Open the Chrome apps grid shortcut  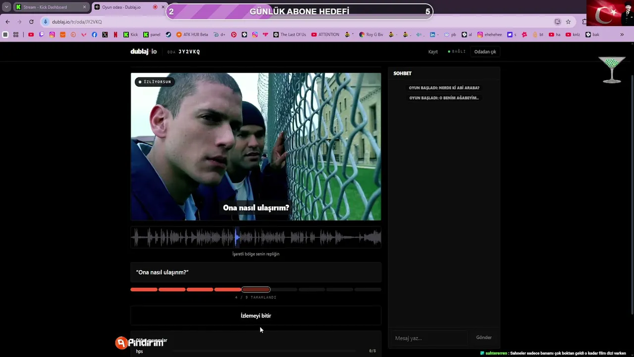[x=16, y=35]
